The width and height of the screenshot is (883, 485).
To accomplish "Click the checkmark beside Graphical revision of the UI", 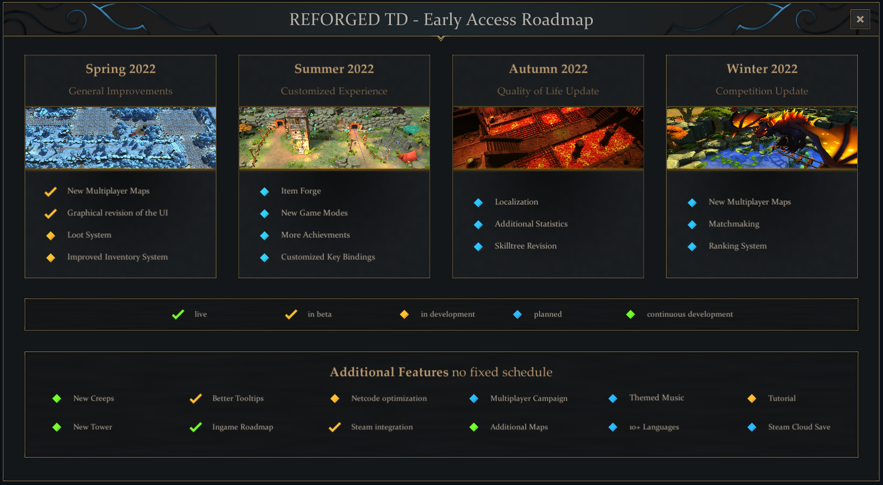I will [51, 213].
